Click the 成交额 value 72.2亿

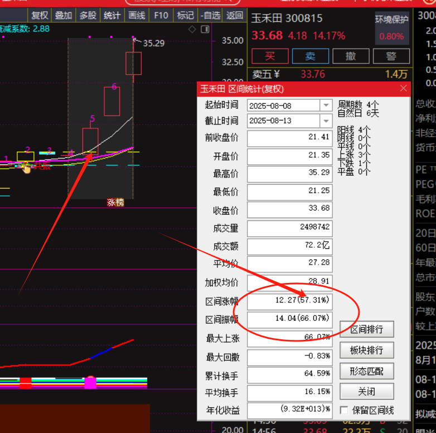(x=290, y=246)
